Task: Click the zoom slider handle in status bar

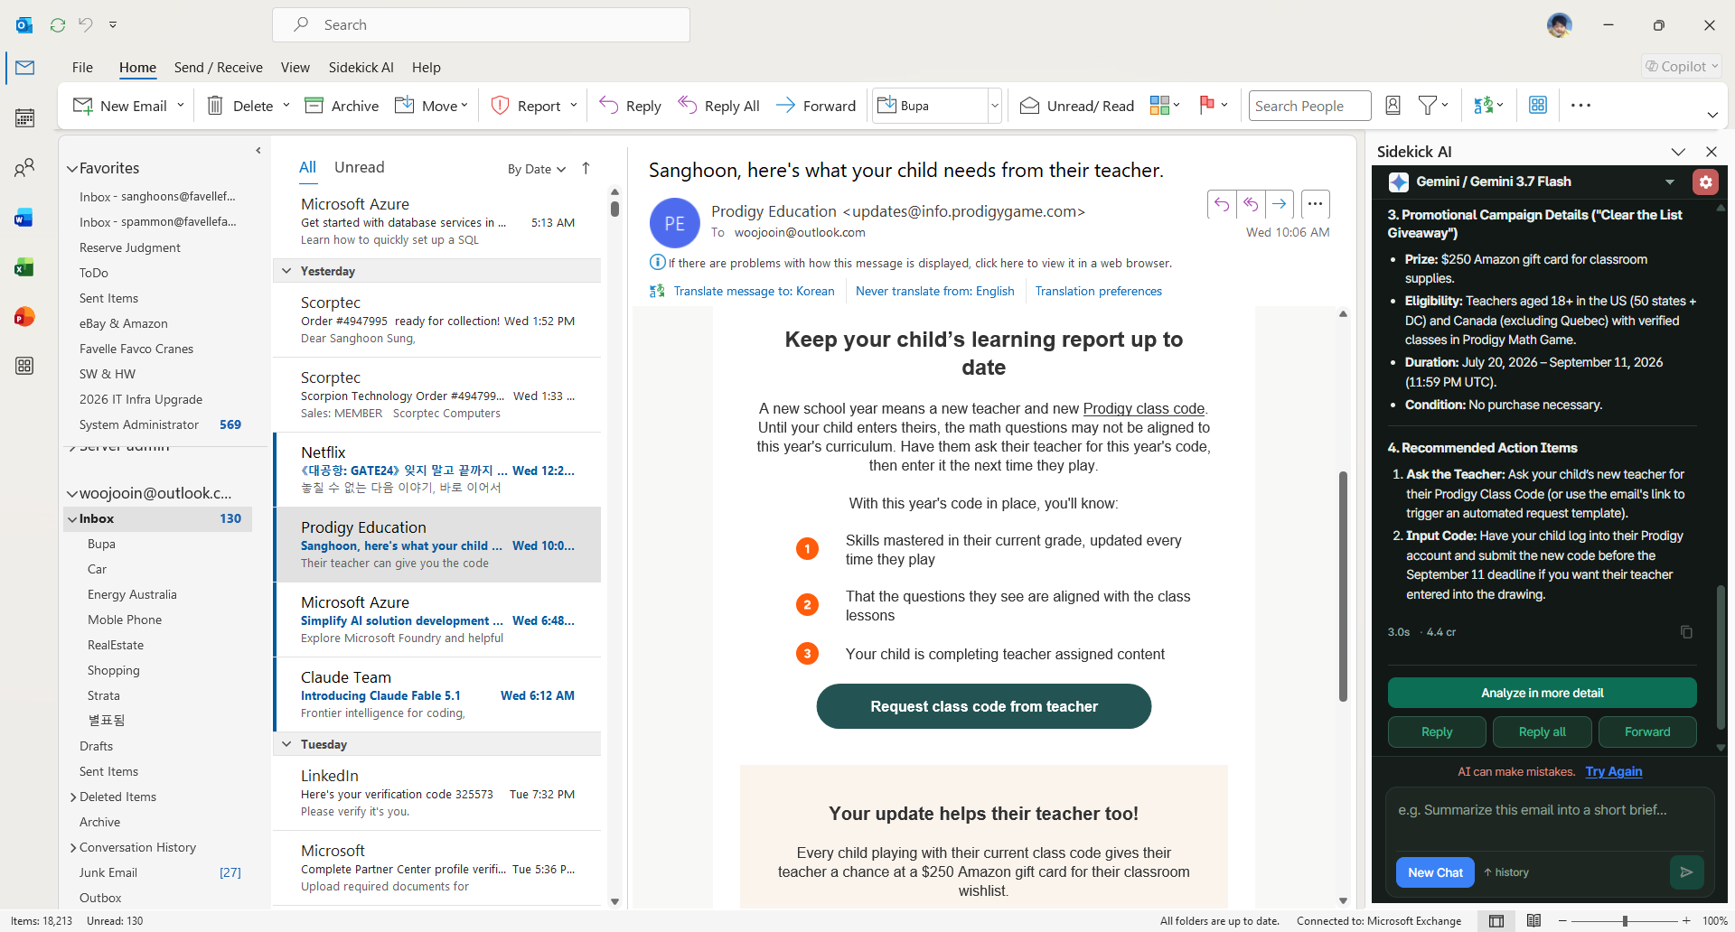Action: 1625,921
